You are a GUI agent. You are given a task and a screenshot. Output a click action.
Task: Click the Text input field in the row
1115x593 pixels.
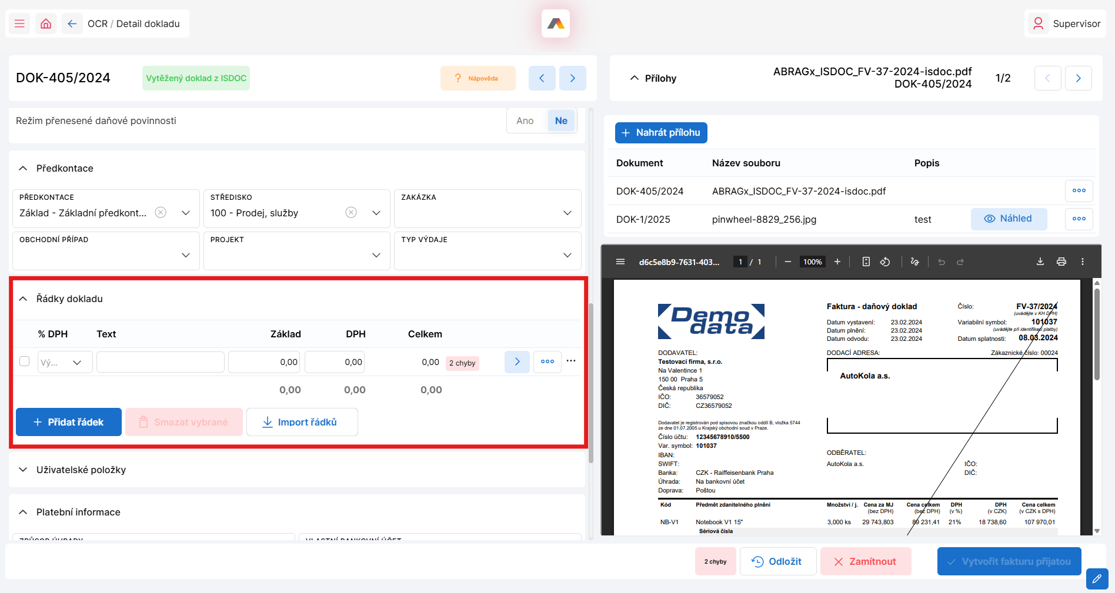click(x=161, y=362)
